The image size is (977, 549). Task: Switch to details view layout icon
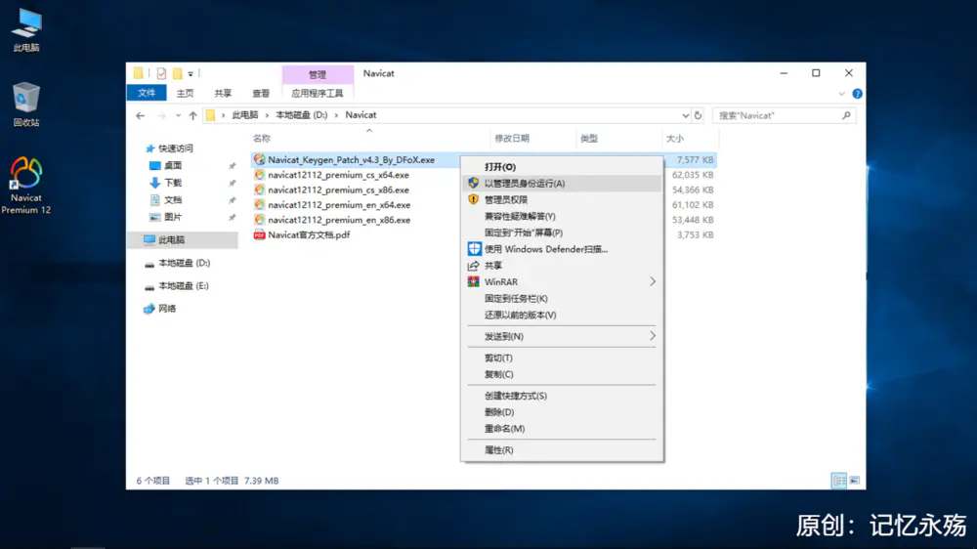pyautogui.click(x=839, y=481)
